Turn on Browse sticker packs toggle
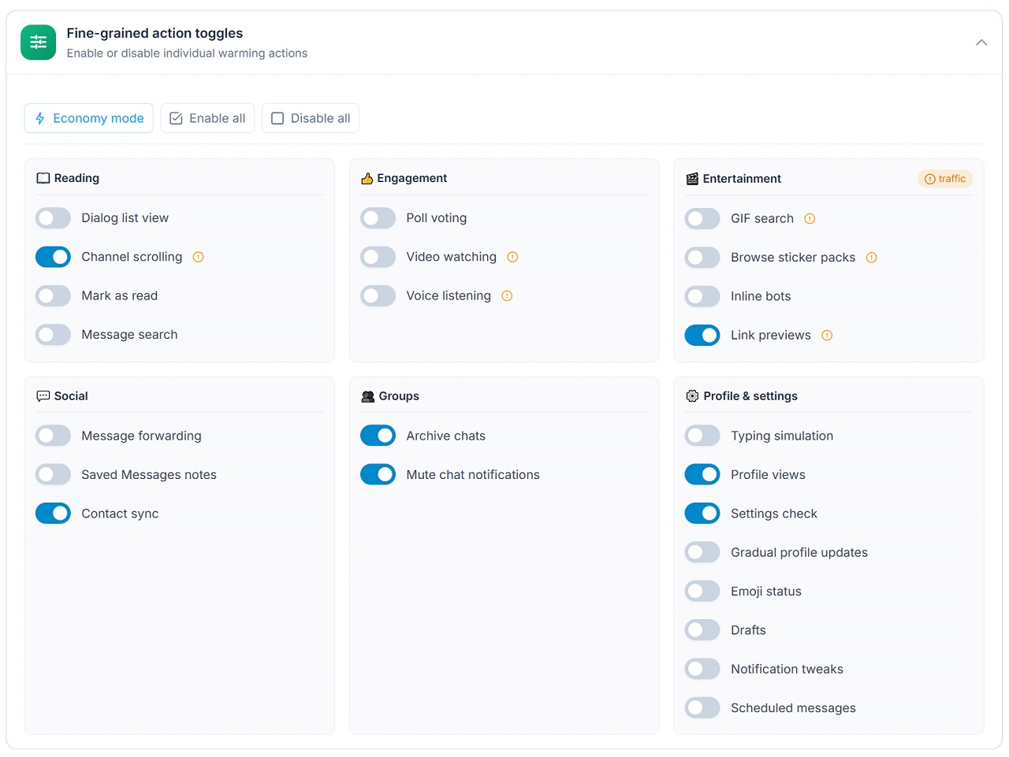This screenshot has height=757, width=1009. pyautogui.click(x=702, y=258)
